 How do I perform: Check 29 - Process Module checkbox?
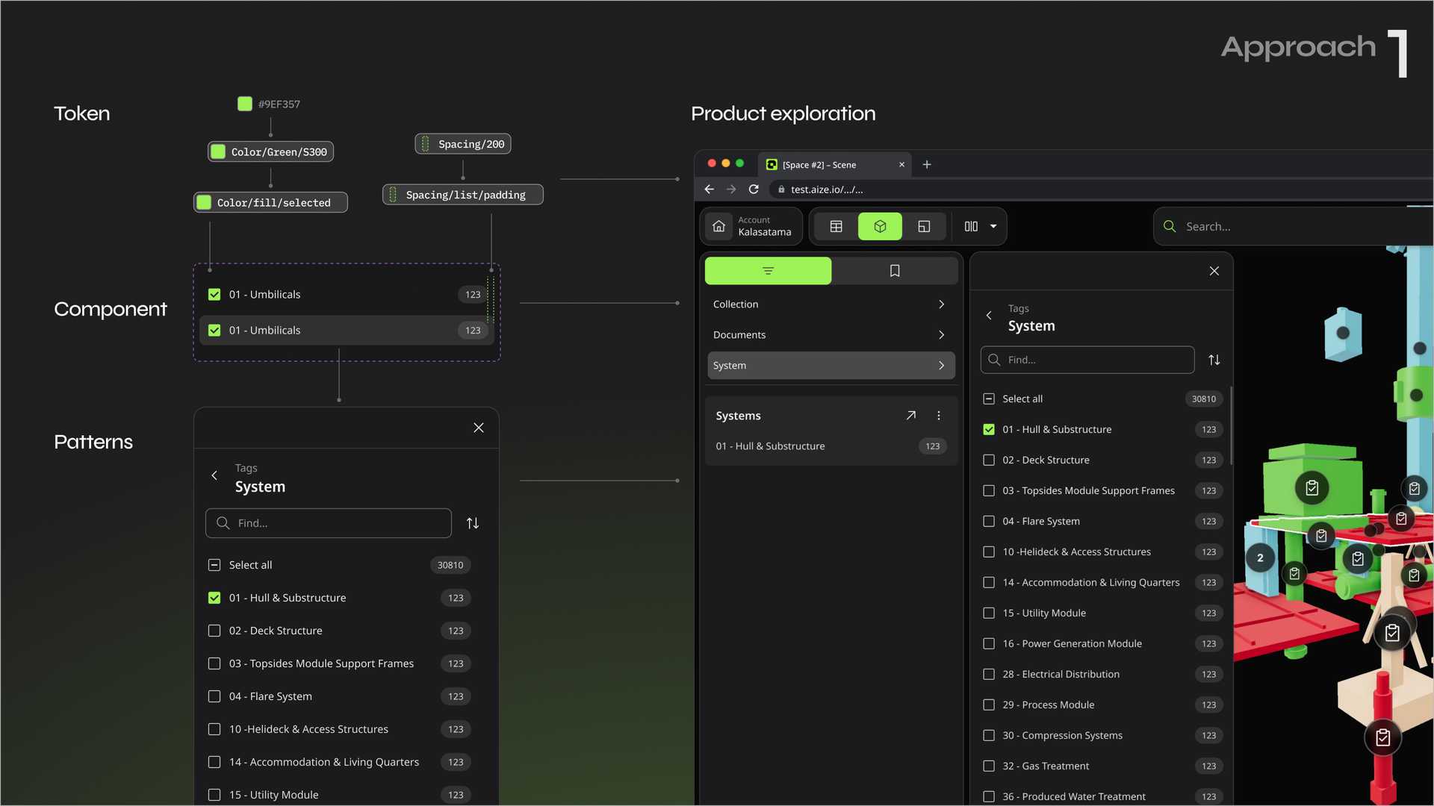click(x=989, y=705)
